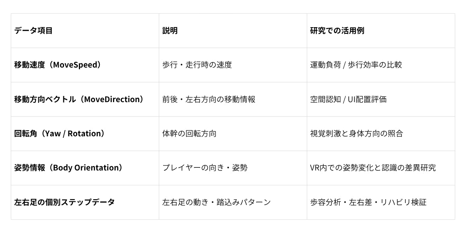Click the UI配置評価 text

(x=367, y=99)
